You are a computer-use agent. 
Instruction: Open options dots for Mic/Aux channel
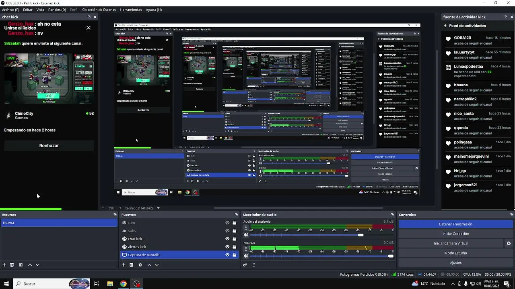coord(246,249)
